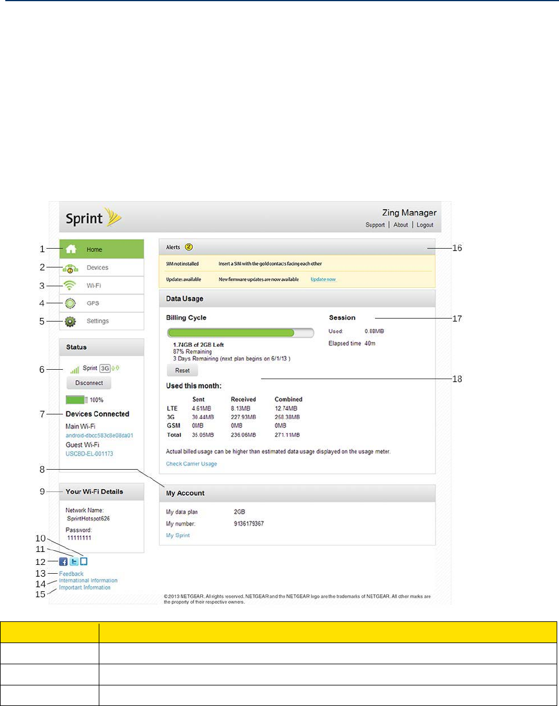Switch to the Wi-Fi tab
This screenshot has width=559, height=706.
click(101, 285)
